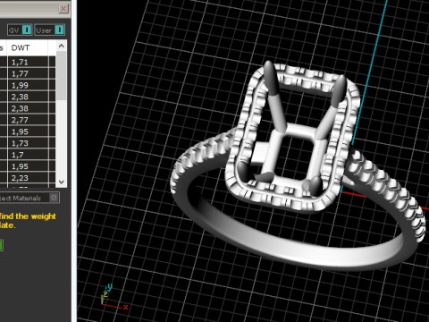
Task: Click the vertical scrollbar thumb
Action: pyautogui.click(x=62, y=75)
